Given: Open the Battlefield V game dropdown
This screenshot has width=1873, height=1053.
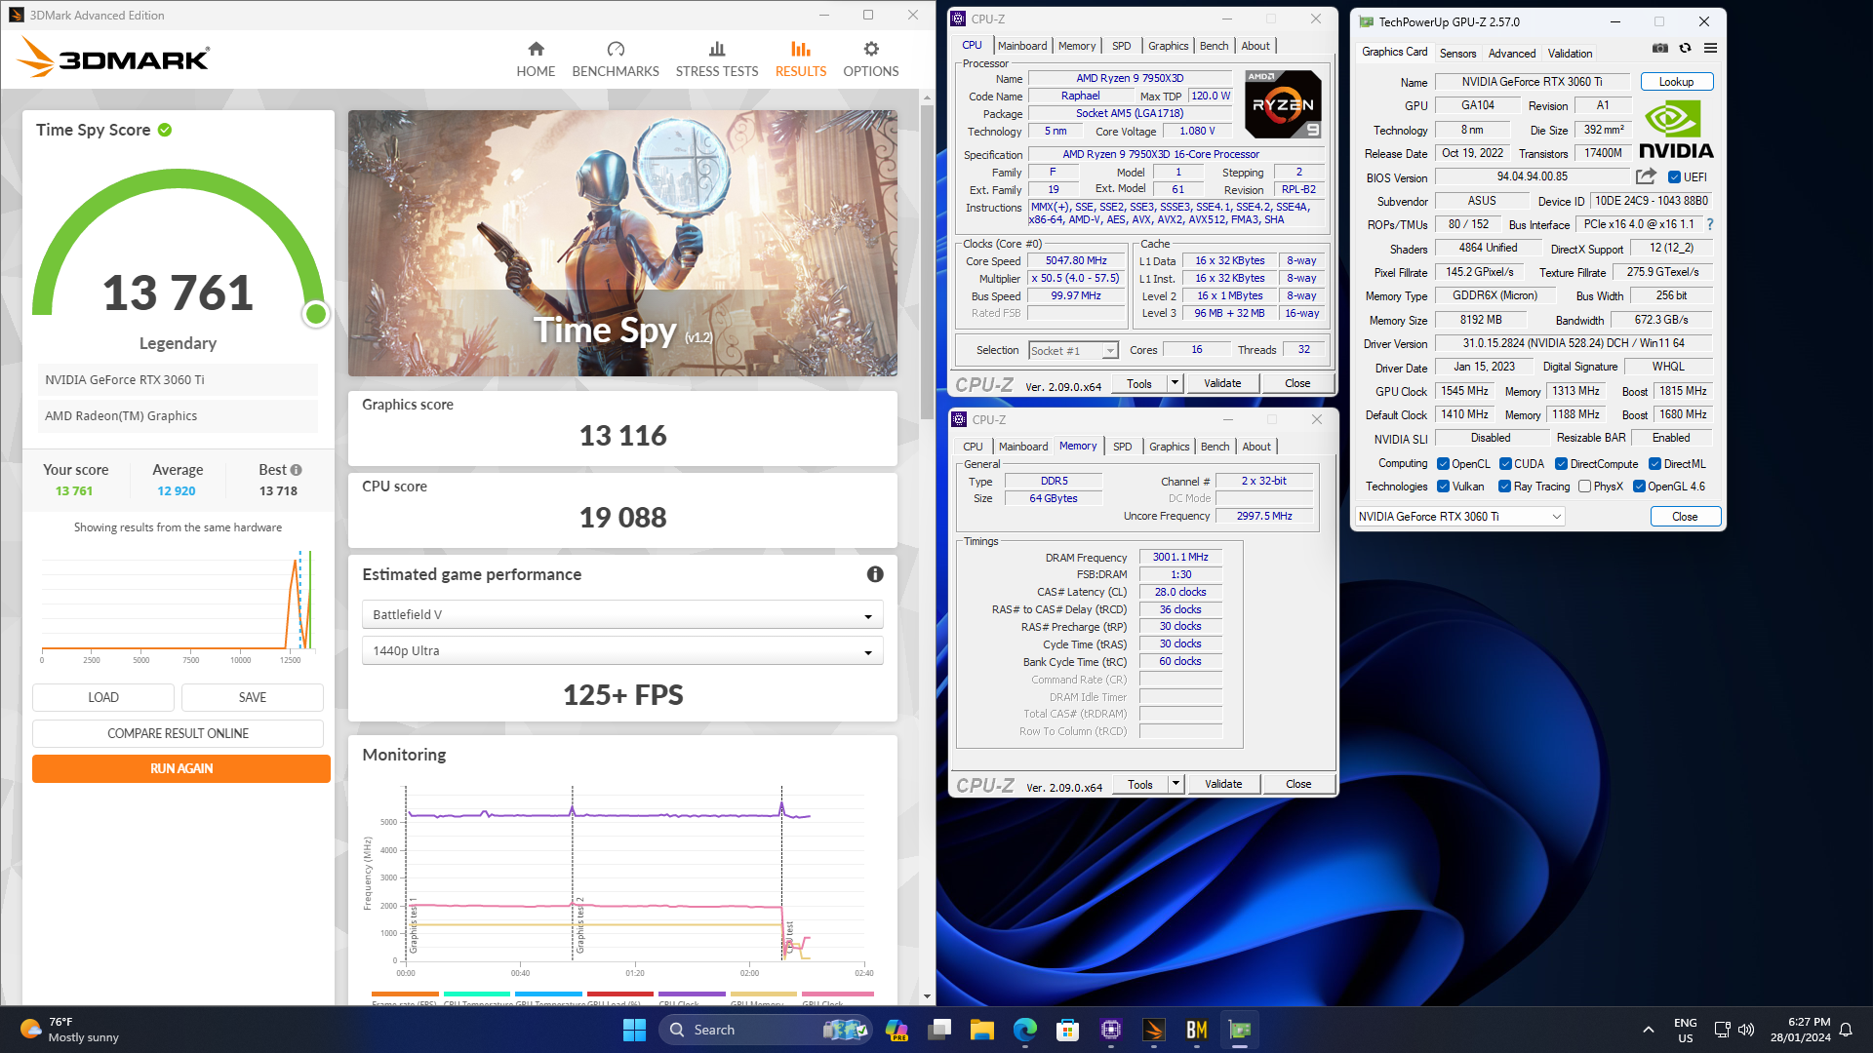Looking at the screenshot, I should [x=622, y=615].
